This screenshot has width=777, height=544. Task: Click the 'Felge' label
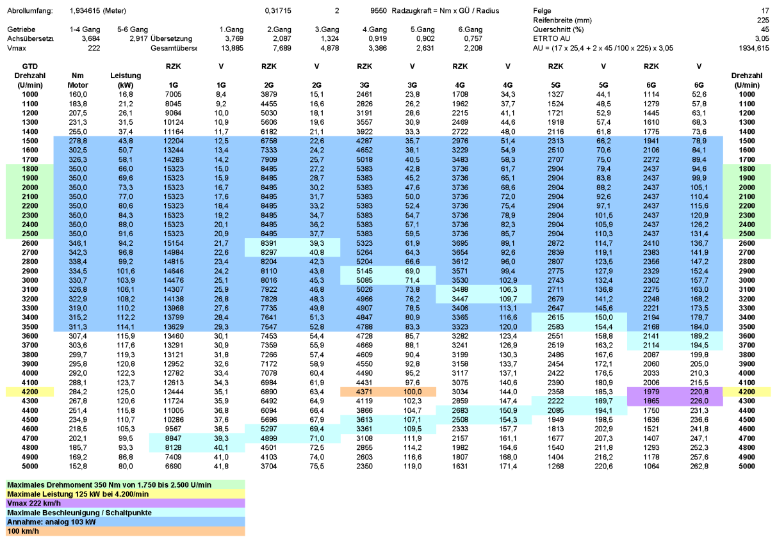(x=542, y=12)
